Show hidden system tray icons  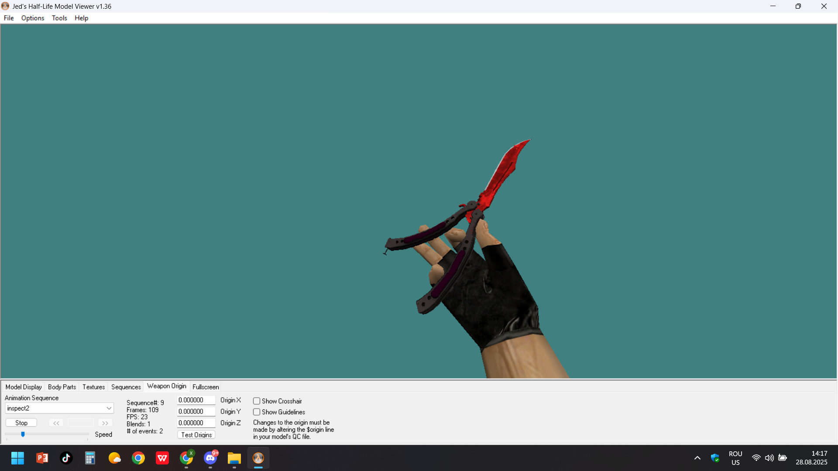pyautogui.click(x=697, y=458)
